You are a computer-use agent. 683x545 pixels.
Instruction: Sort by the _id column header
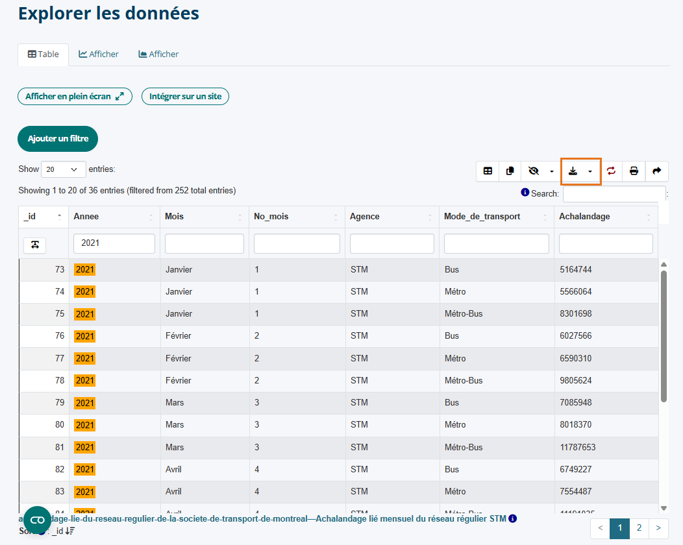(x=43, y=216)
